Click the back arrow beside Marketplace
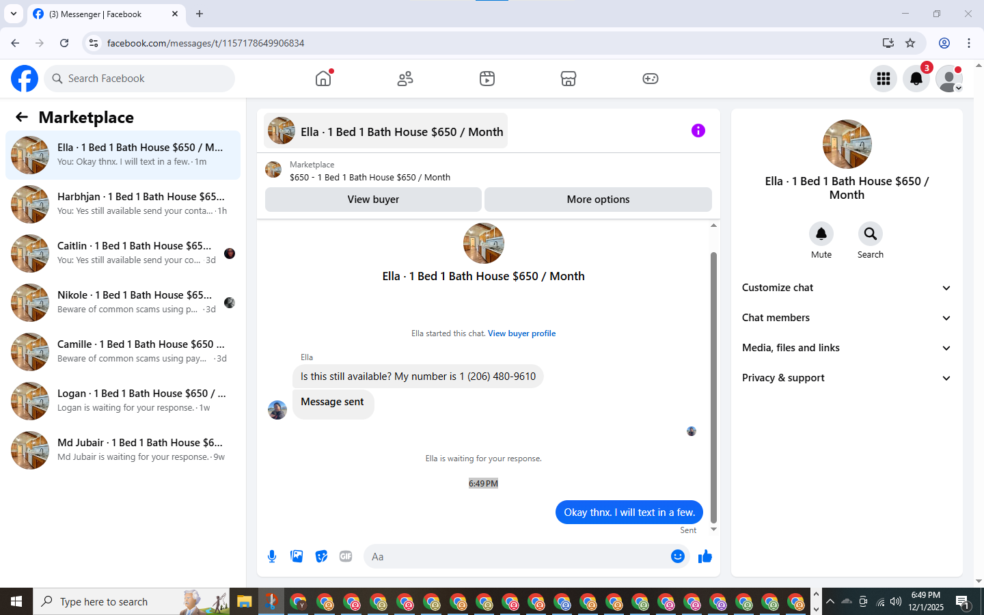Image resolution: width=984 pixels, height=615 pixels. [x=22, y=117]
